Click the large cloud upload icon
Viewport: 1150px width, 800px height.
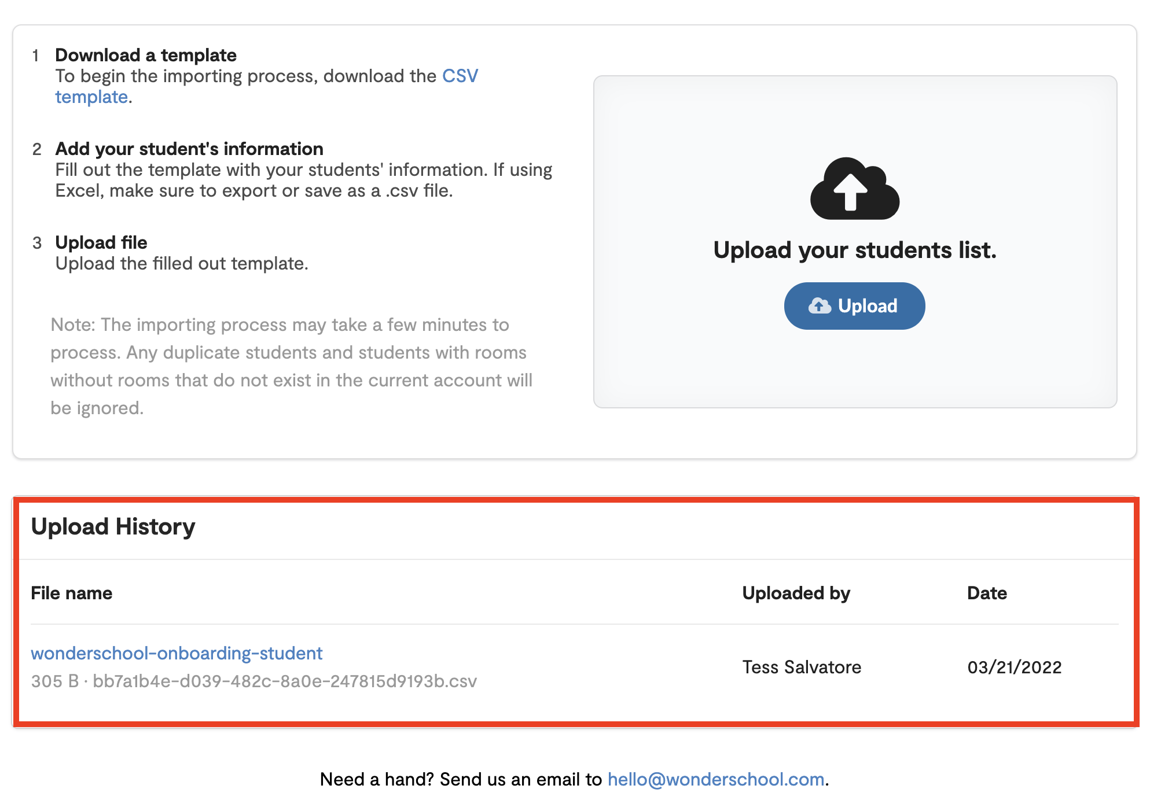tap(855, 188)
